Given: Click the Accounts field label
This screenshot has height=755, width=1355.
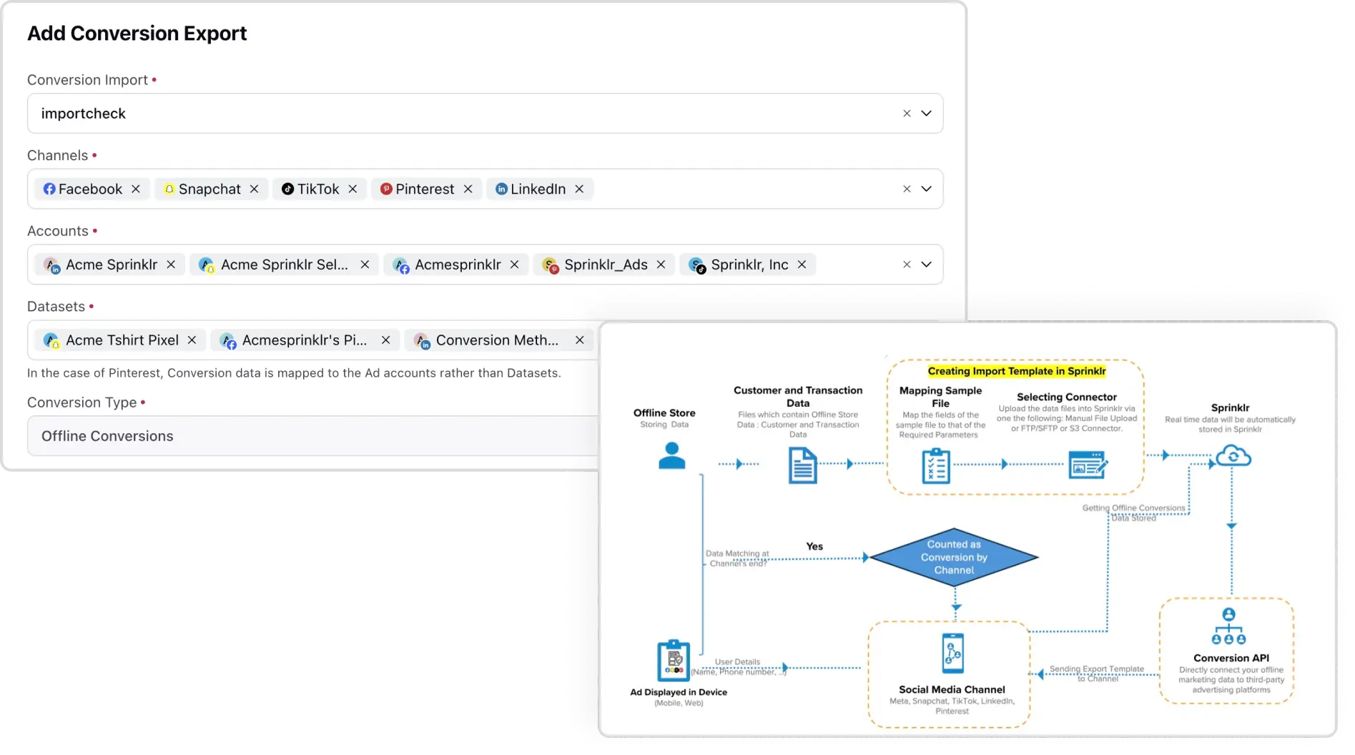Looking at the screenshot, I should (x=58, y=231).
